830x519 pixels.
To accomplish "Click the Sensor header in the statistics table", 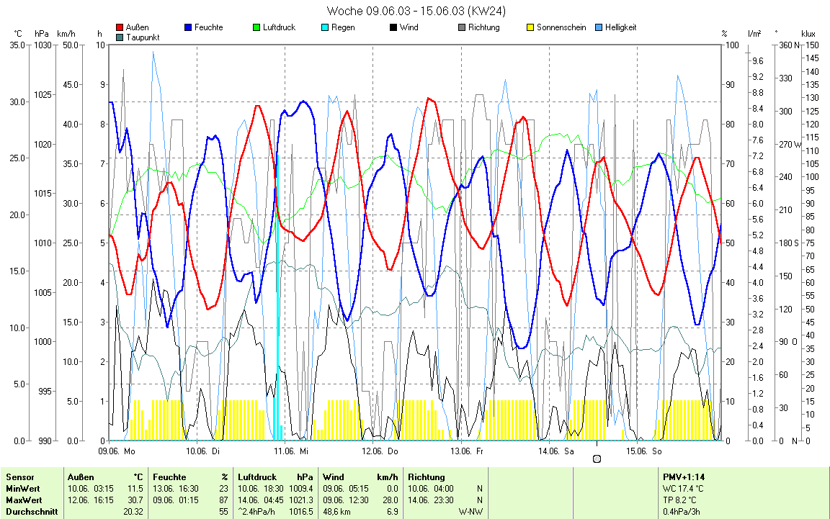I will (x=19, y=477).
